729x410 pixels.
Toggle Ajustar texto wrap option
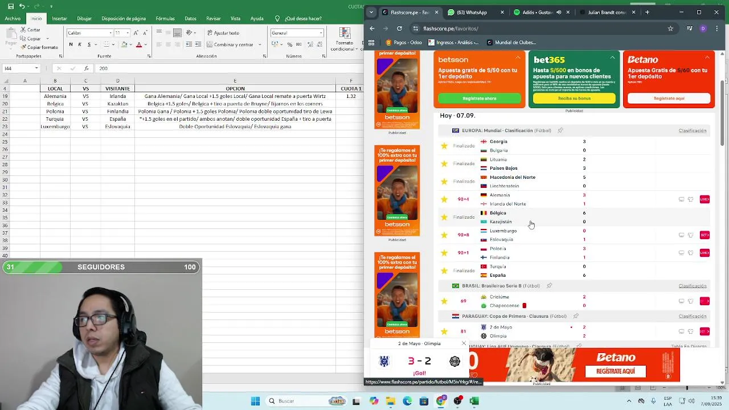click(223, 33)
